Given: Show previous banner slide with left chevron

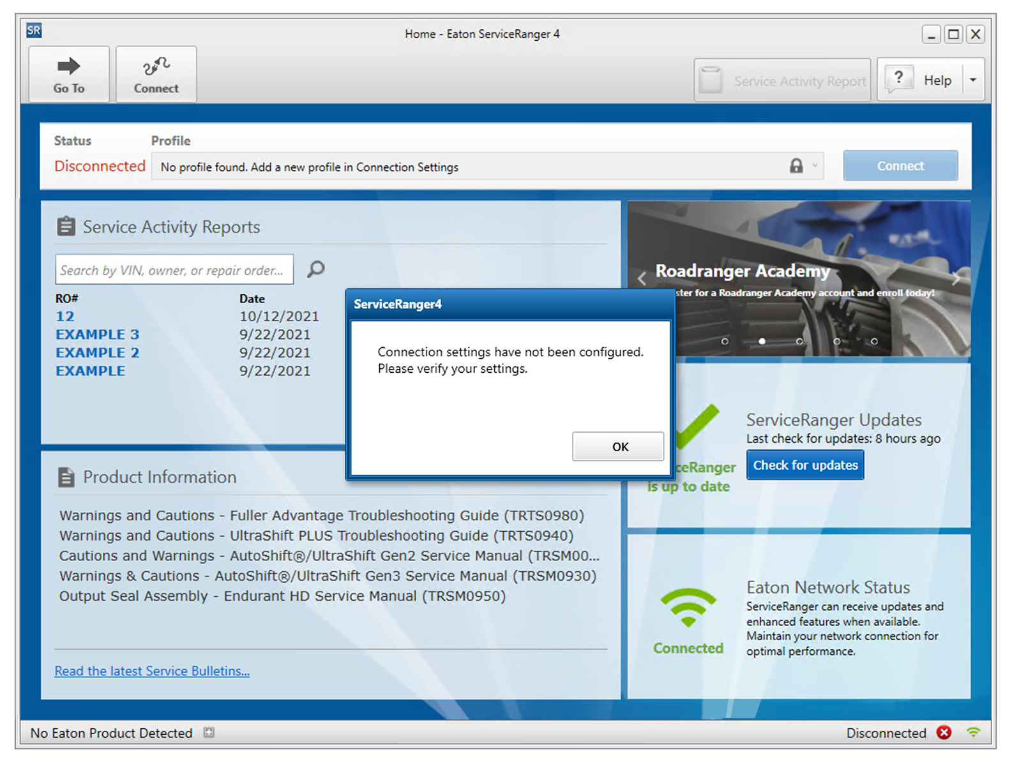Looking at the screenshot, I should coord(642,278).
